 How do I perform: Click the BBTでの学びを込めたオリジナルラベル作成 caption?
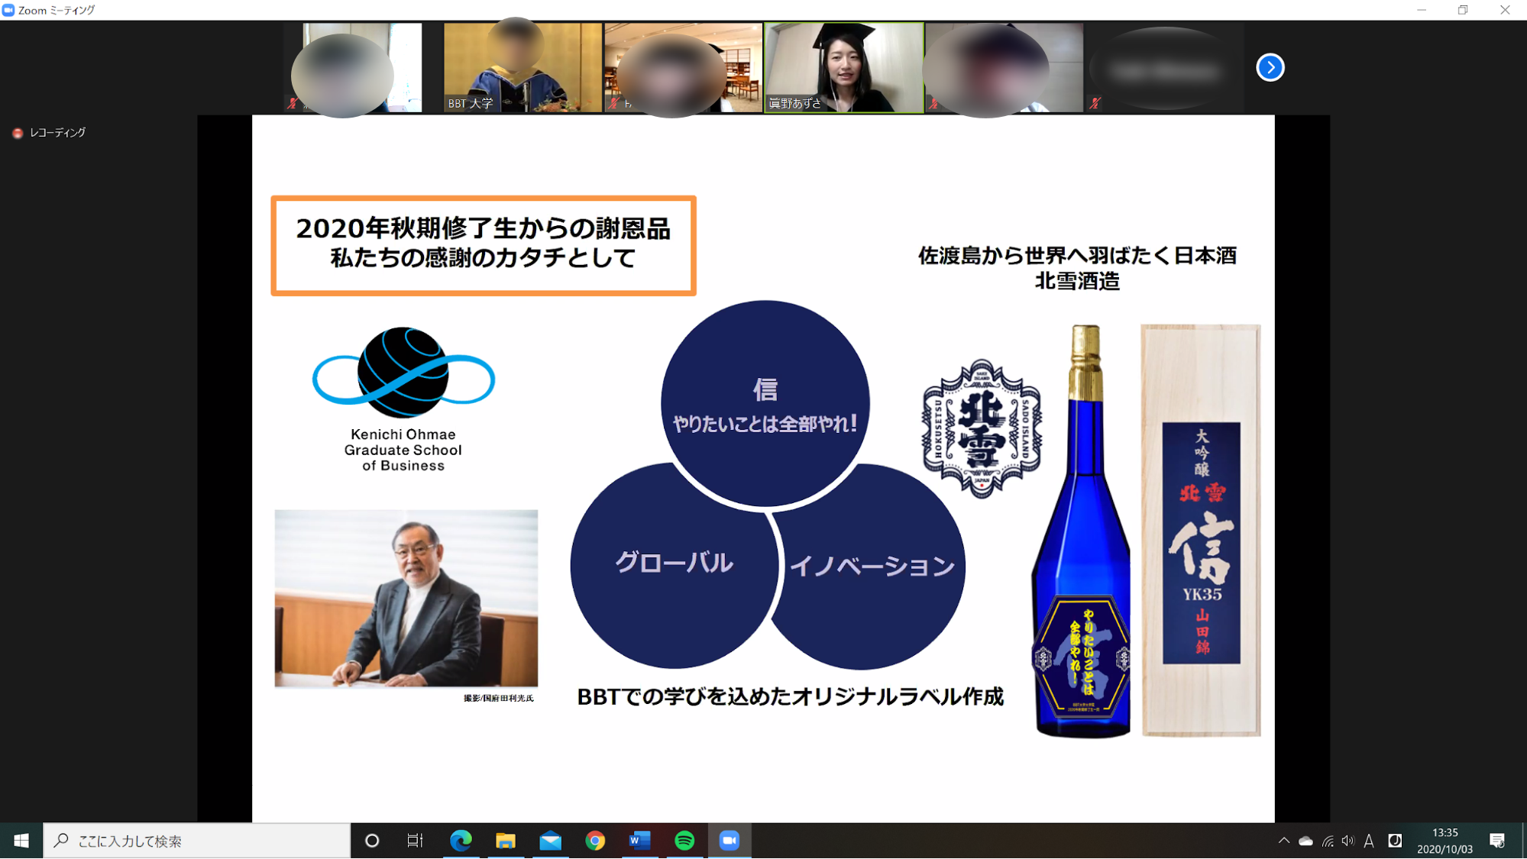790,696
